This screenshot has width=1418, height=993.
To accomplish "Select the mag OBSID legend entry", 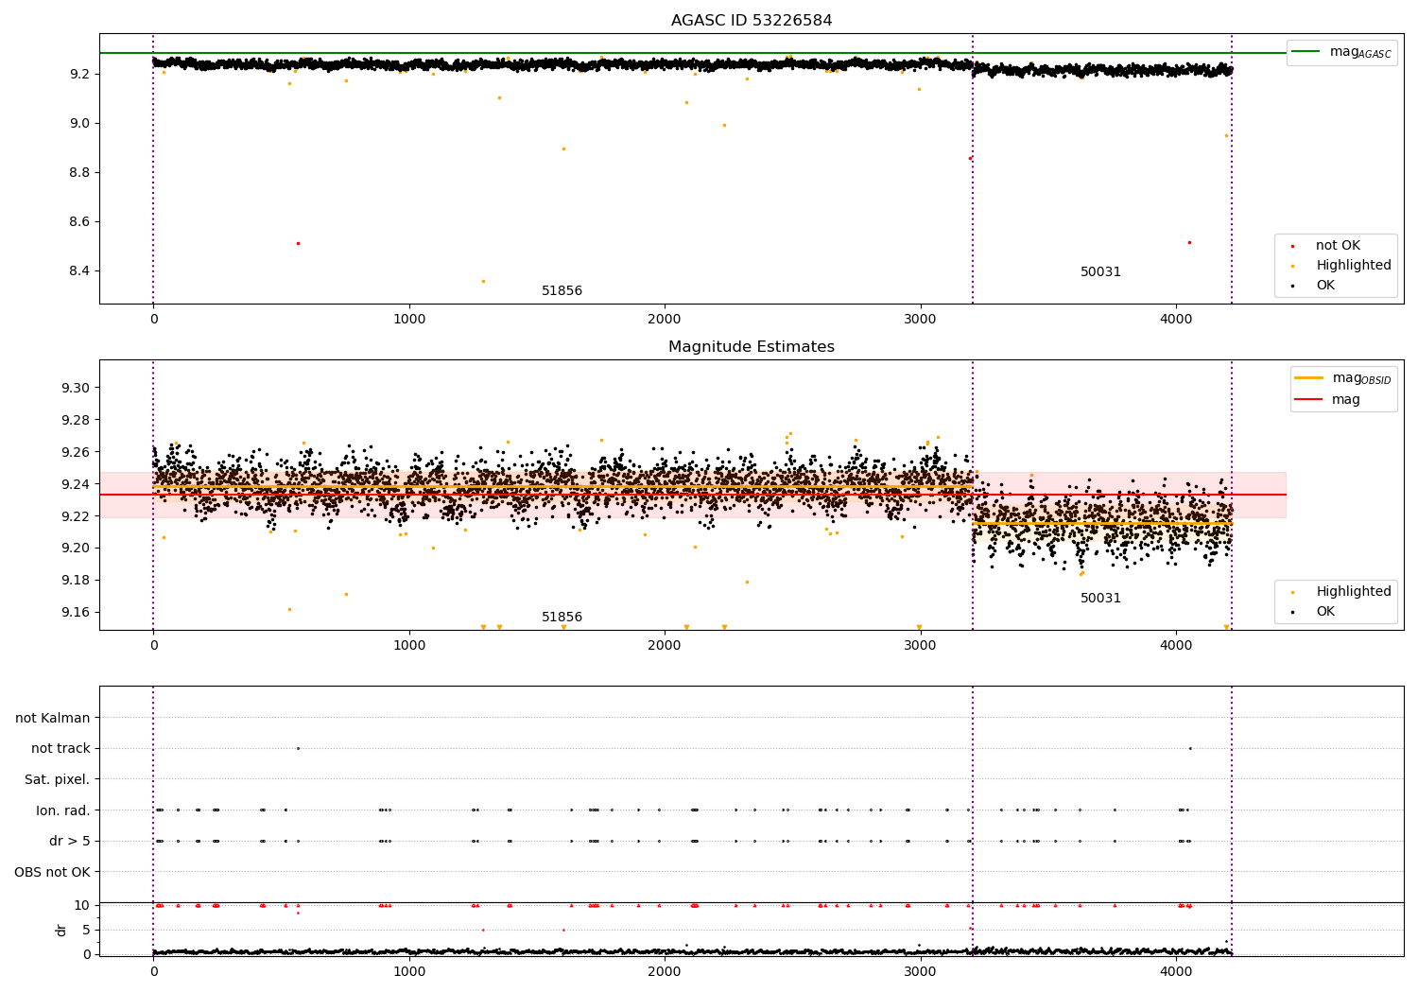I will (x=1342, y=378).
